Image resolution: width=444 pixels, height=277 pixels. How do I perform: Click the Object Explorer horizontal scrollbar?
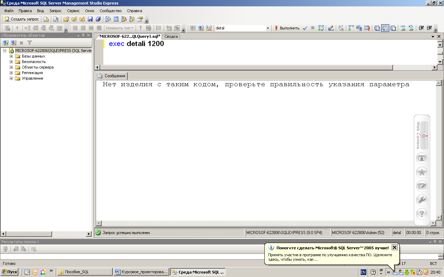point(46,234)
